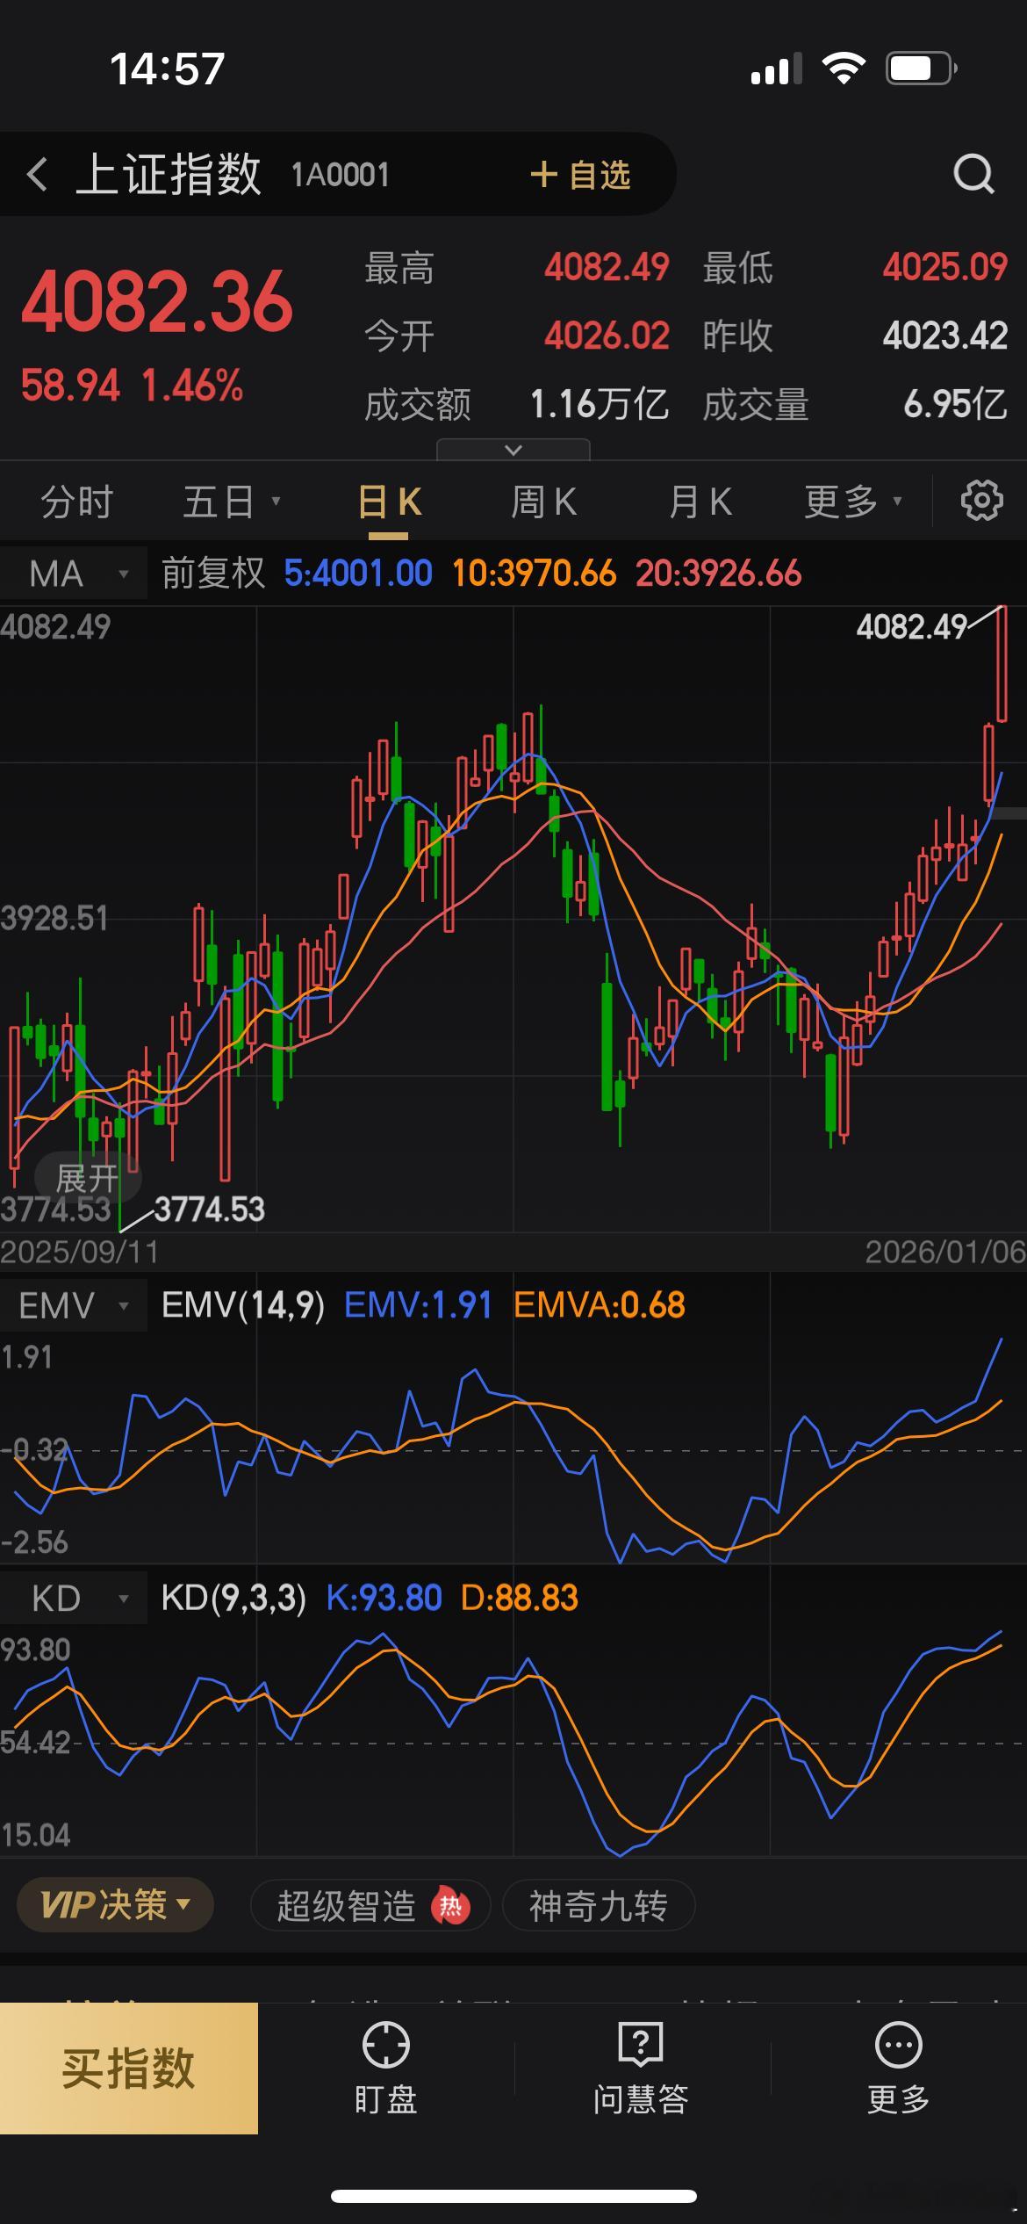Screen dimensions: 1027x2224
Task: Tap the battery status icon
Action: click(x=921, y=69)
